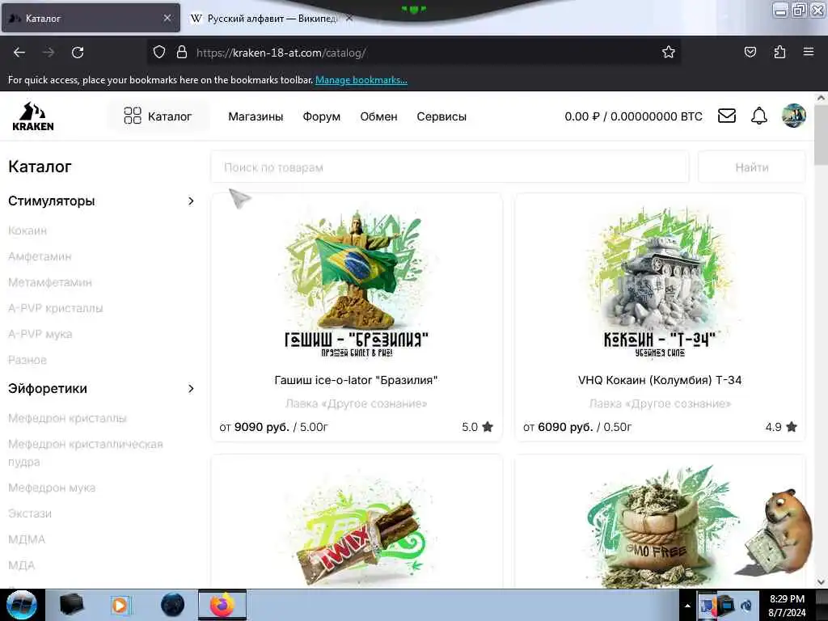Open the Windows Start menu
The image size is (828, 621).
(x=21, y=605)
